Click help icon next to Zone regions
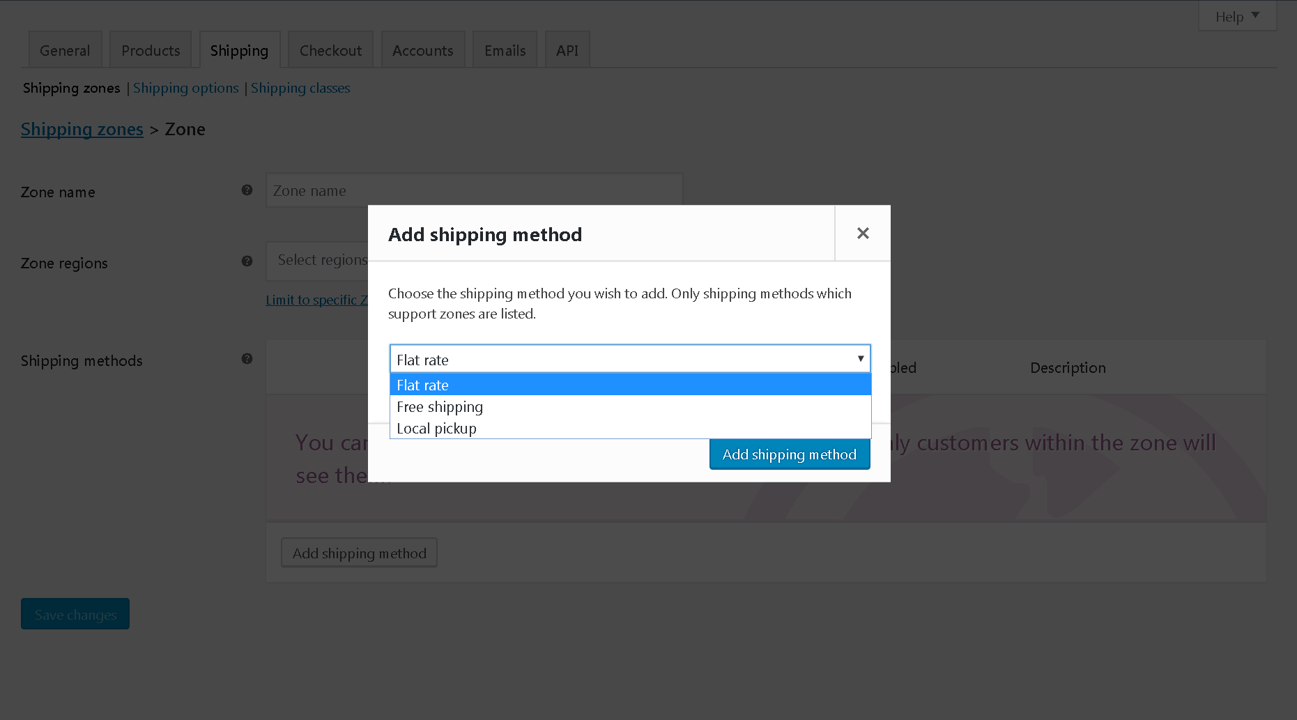This screenshot has height=720, width=1297. coord(247,261)
